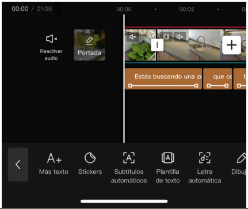
Task: Select the Más texto tool
Action: pos(54,164)
